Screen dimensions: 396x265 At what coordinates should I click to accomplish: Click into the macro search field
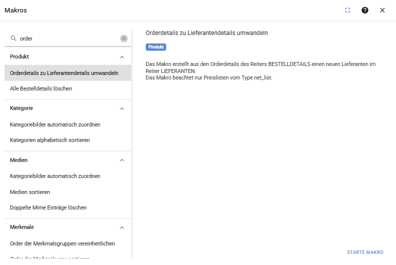pos(68,38)
